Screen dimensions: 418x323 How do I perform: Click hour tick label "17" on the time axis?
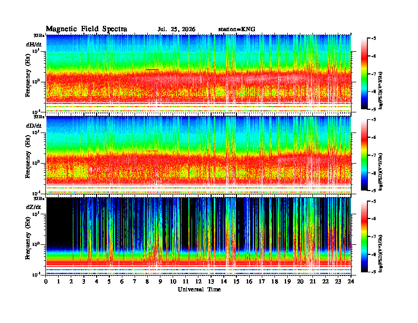(x=262, y=282)
